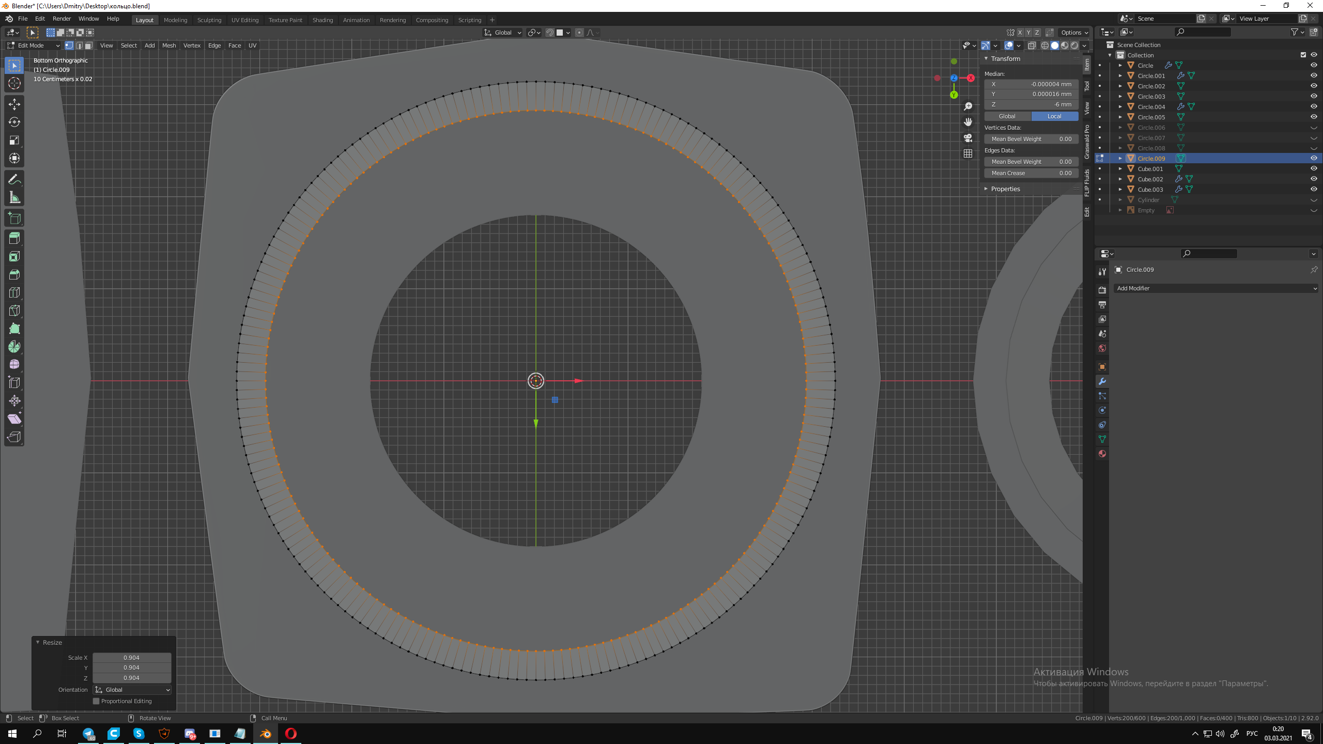Select the Inset Faces tool
Screen dimensions: 1323x744
[x=14, y=257]
